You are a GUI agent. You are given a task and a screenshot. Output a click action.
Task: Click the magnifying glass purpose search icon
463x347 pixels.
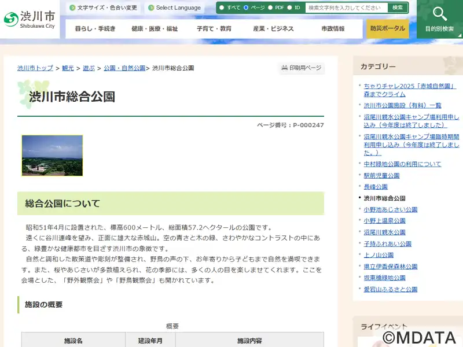tap(440, 14)
